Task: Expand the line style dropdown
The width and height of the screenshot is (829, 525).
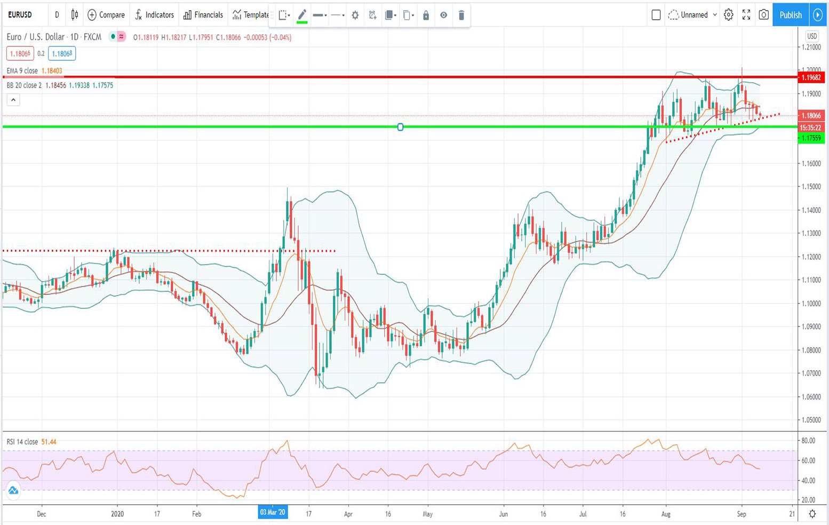Action: point(338,15)
